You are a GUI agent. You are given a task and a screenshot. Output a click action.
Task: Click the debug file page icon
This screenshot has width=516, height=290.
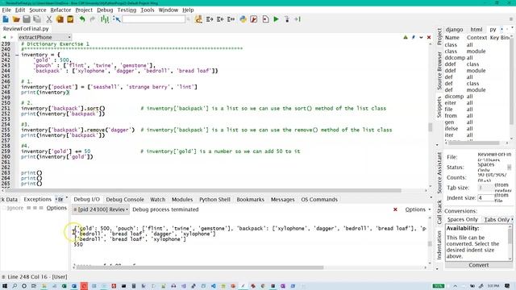(x=265, y=19)
